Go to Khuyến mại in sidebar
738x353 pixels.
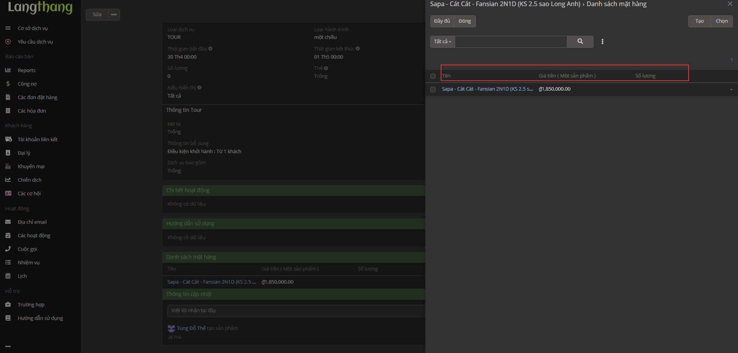pyautogui.click(x=31, y=166)
